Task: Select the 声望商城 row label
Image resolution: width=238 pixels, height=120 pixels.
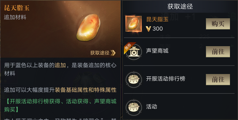Action: pos(157,51)
